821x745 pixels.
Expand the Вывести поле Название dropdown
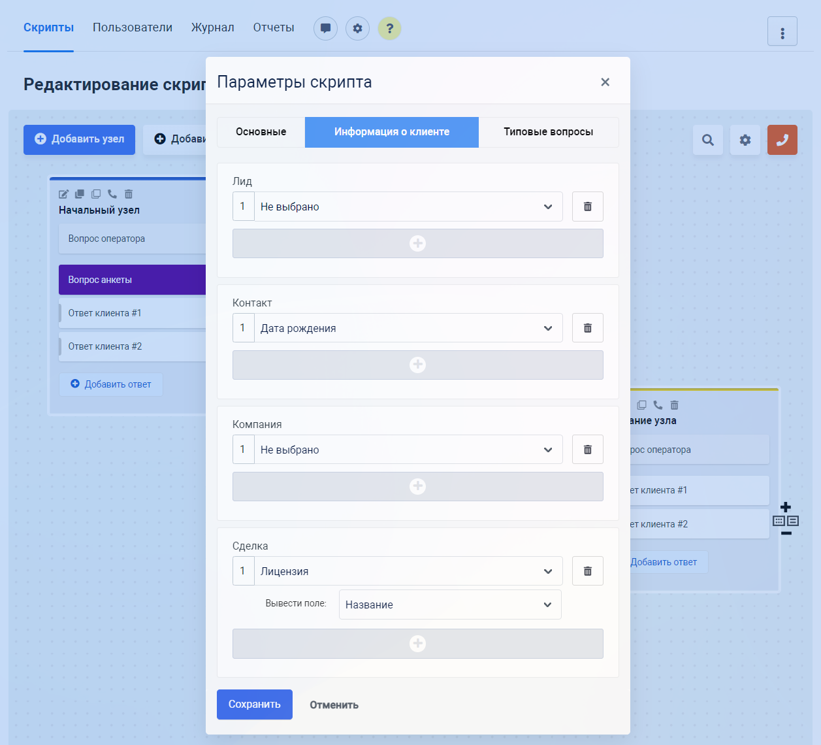(449, 604)
